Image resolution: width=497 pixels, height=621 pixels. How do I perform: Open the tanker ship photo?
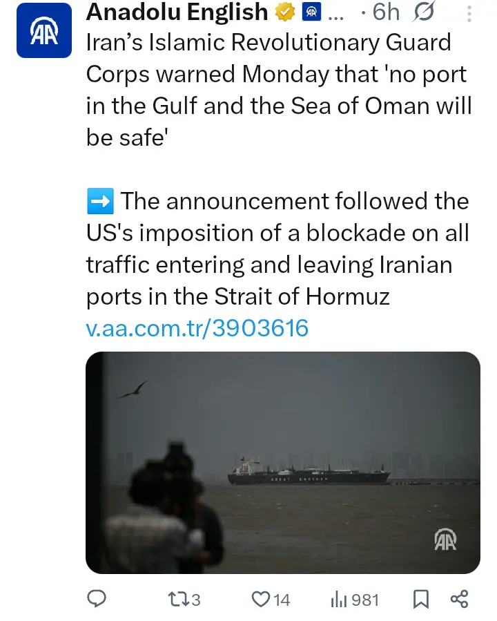click(x=282, y=462)
